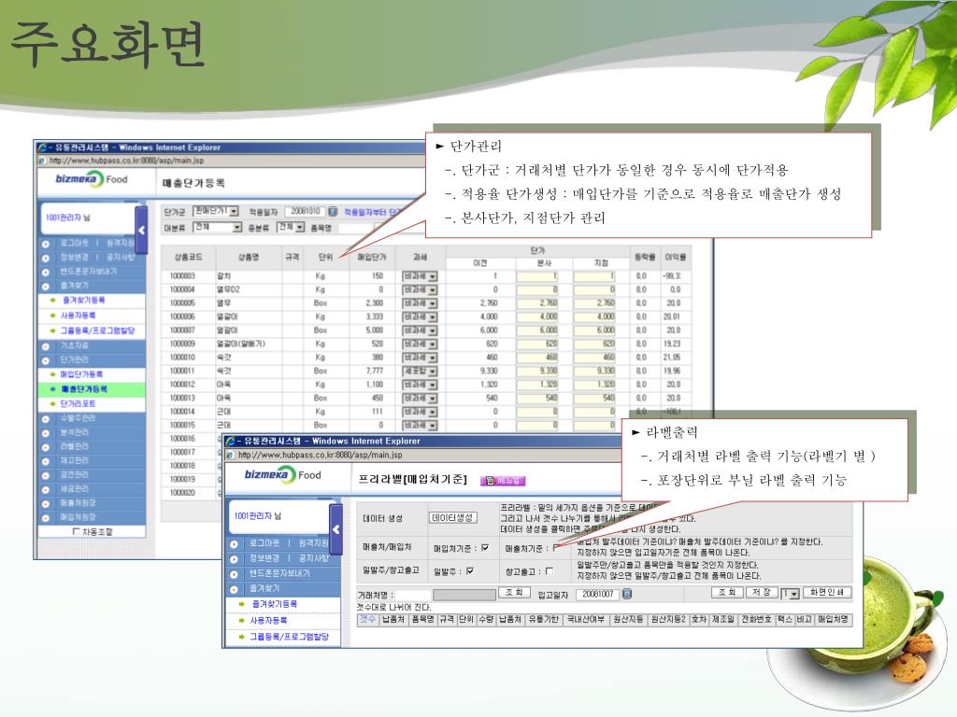Click the 적용일자 date field showing 20081010

pos(305,212)
